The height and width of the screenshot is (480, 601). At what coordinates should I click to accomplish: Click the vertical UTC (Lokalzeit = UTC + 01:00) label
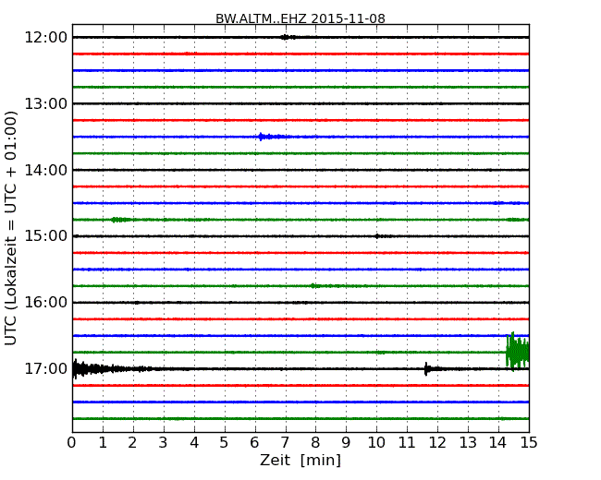click(x=11, y=229)
